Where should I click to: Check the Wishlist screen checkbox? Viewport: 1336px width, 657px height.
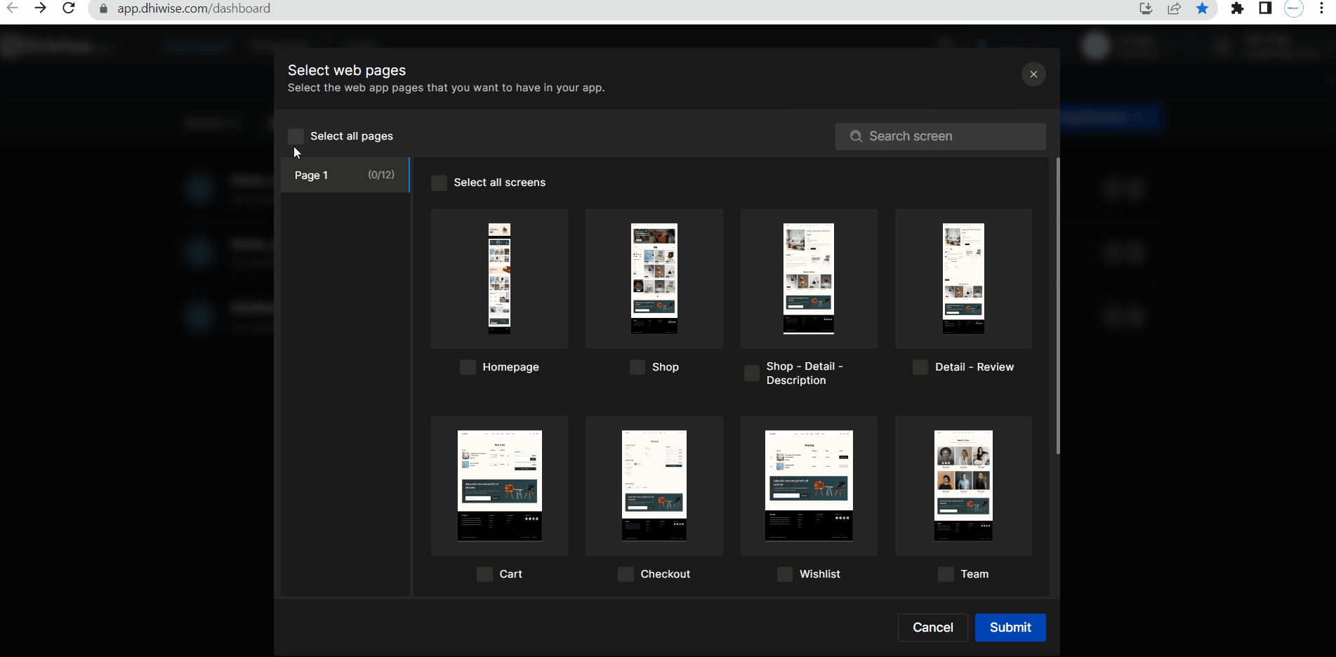(x=785, y=574)
